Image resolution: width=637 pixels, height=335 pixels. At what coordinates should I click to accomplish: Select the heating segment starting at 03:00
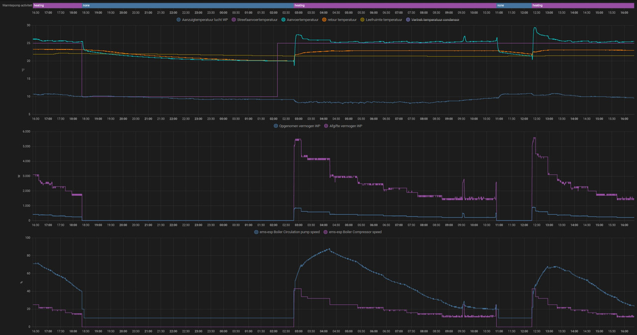[395, 5]
